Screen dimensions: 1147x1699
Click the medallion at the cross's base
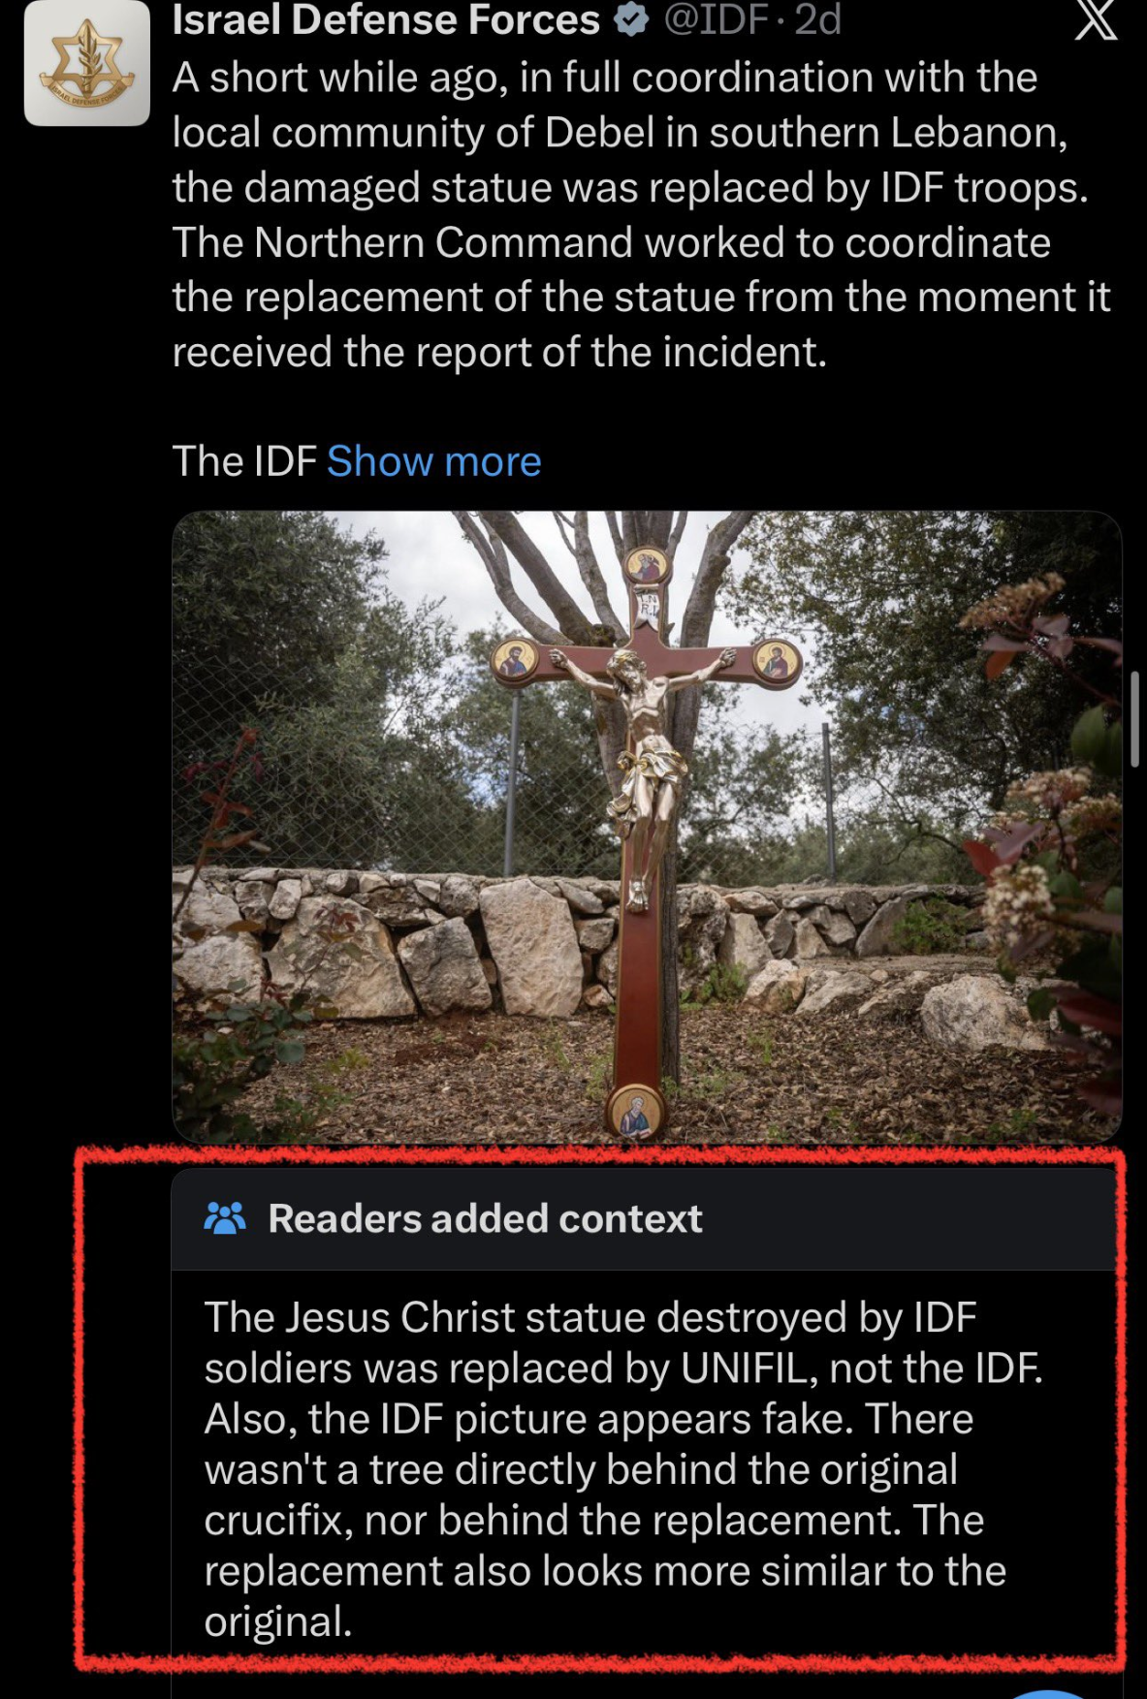pos(635,1111)
